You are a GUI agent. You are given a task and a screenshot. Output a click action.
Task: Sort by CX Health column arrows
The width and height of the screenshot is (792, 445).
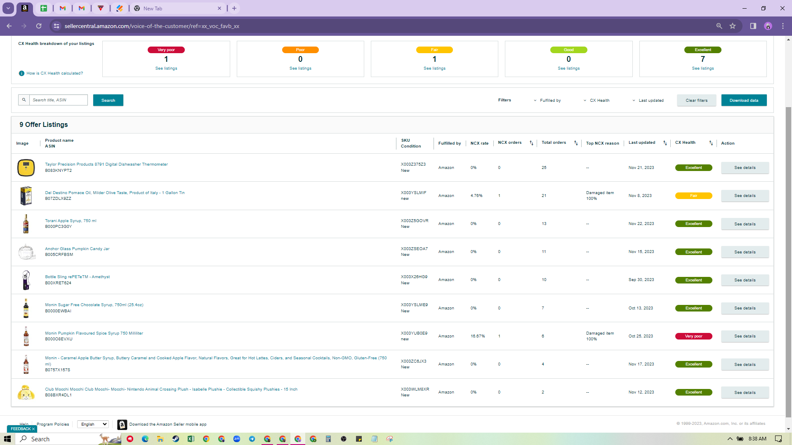pyautogui.click(x=711, y=143)
